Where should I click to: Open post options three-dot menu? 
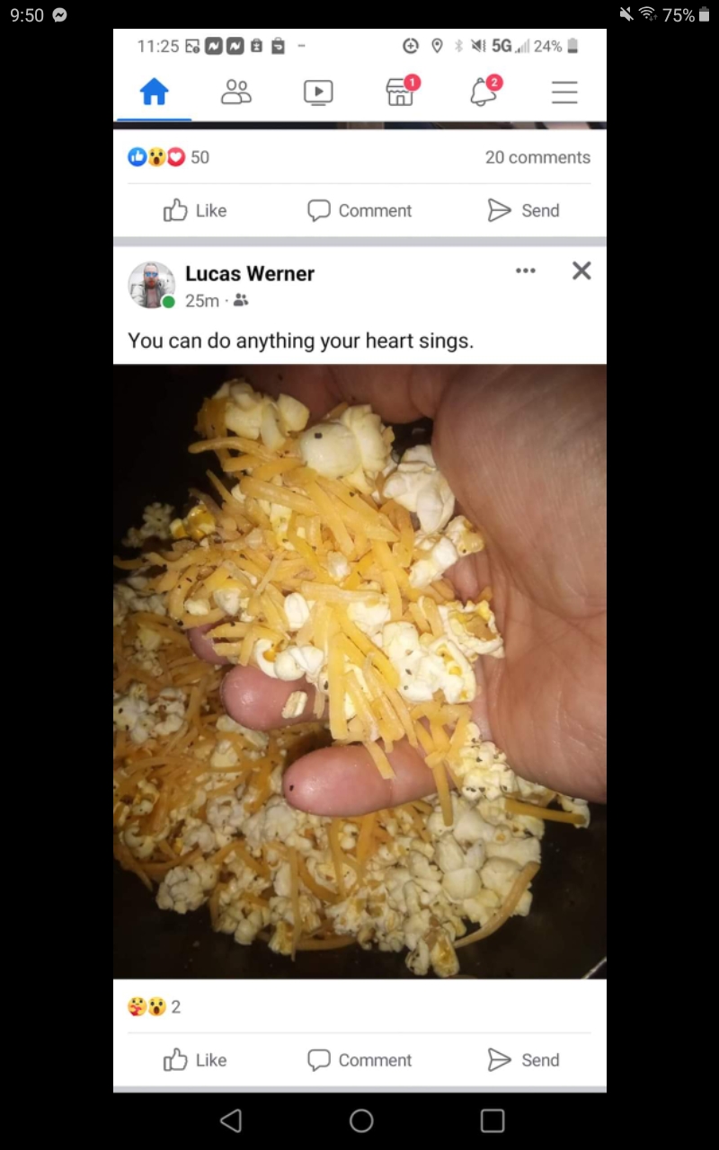526,270
